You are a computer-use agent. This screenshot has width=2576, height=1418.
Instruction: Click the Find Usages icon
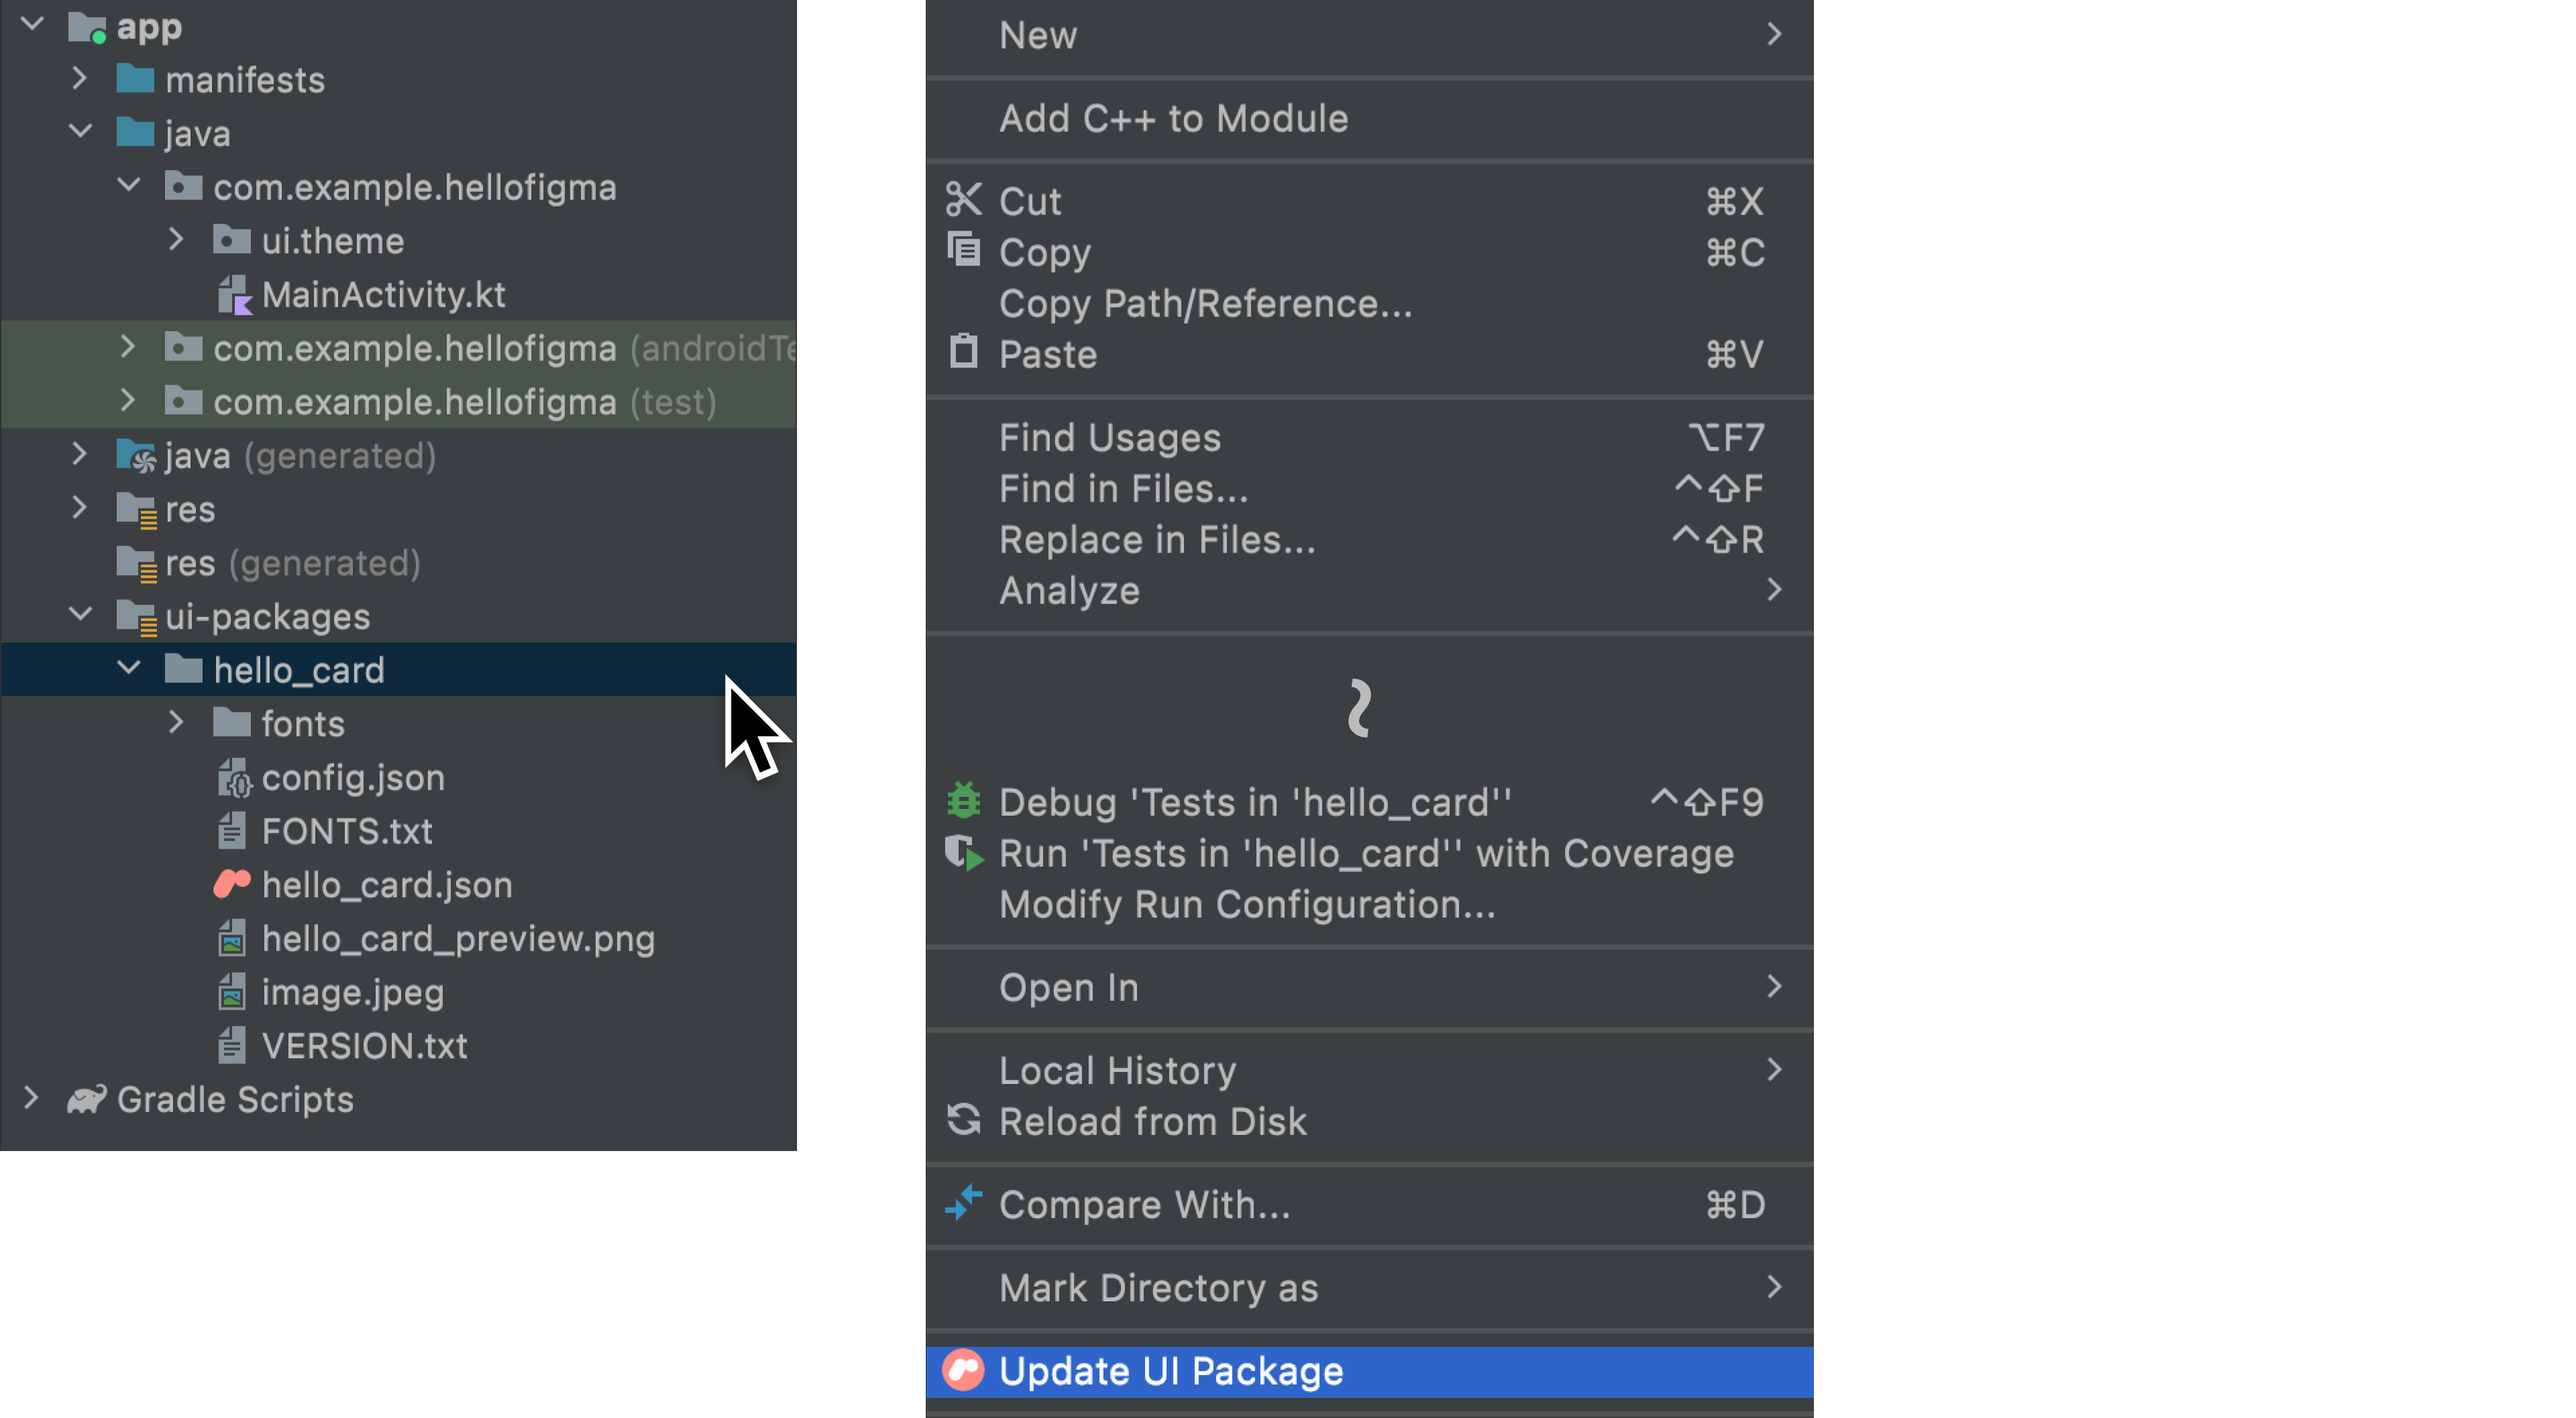point(1109,437)
